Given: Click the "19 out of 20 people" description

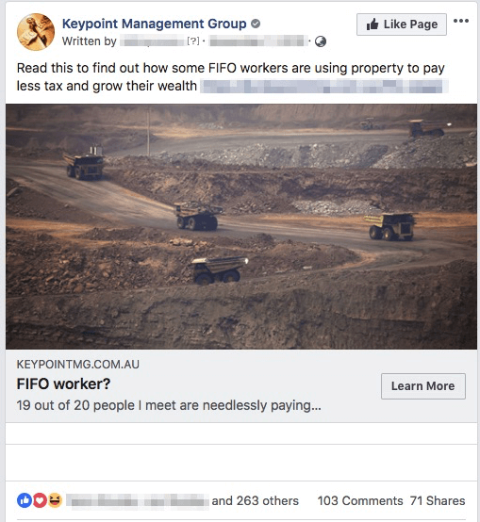Looking at the screenshot, I should [x=169, y=405].
